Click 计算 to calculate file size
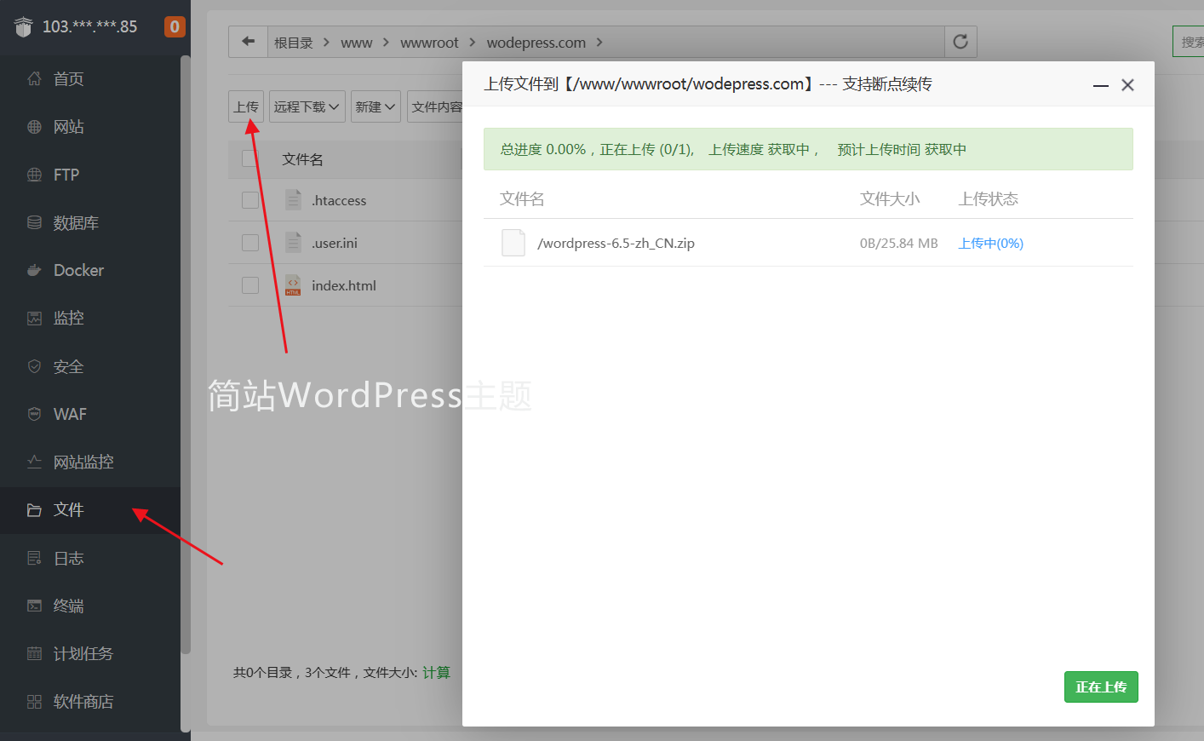This screenshot has height=741, width=1204. pos(436,673)
